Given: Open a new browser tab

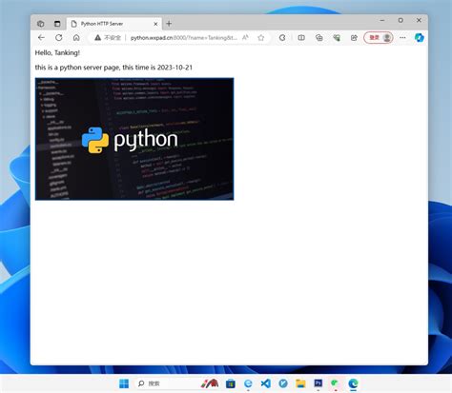Looking at the screenshot, I should 169,24.
